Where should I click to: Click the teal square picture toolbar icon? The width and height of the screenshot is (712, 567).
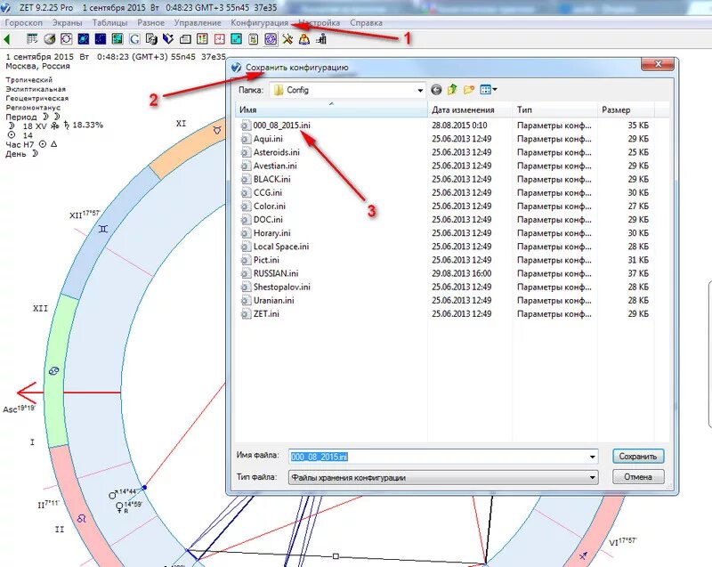(x=237, y=39)
